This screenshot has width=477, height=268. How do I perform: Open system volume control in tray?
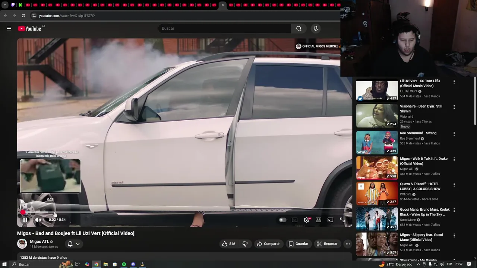point(442,264)
